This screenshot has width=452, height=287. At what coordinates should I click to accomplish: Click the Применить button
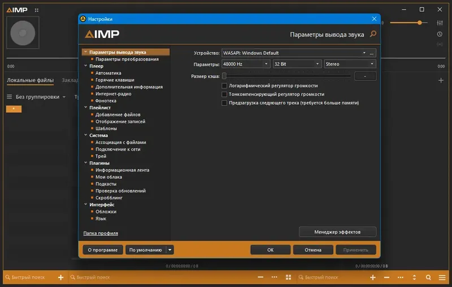tap(356, 250)
